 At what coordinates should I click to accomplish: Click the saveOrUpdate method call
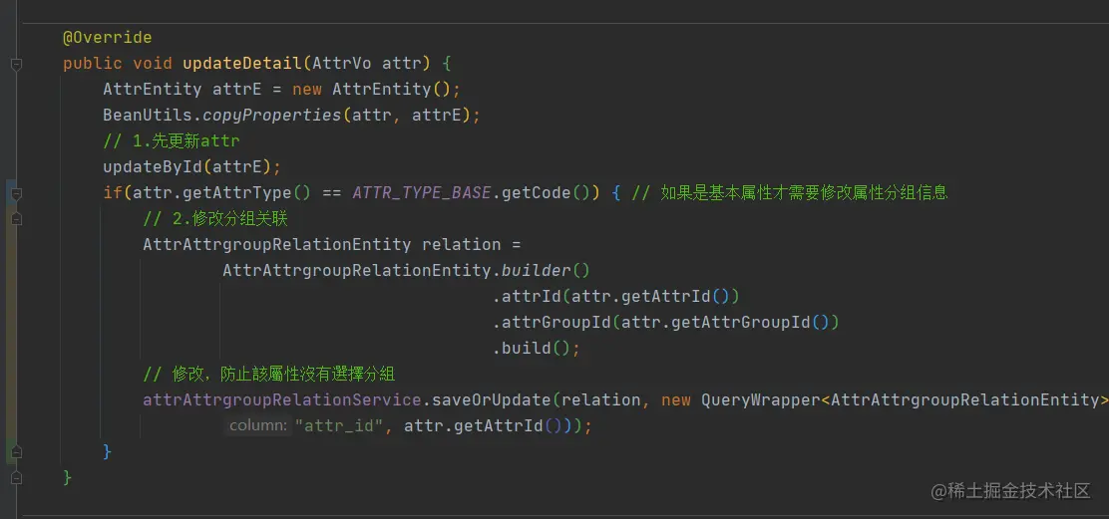pos(492,399)
